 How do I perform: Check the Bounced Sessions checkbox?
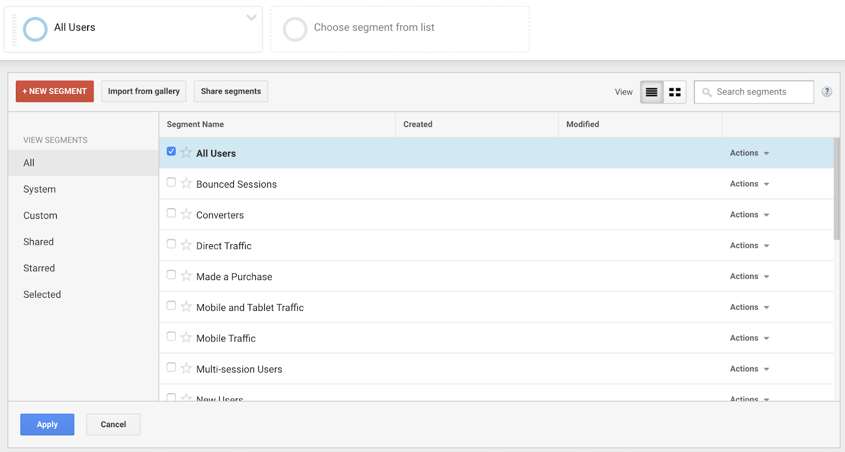tap(171, 182)
